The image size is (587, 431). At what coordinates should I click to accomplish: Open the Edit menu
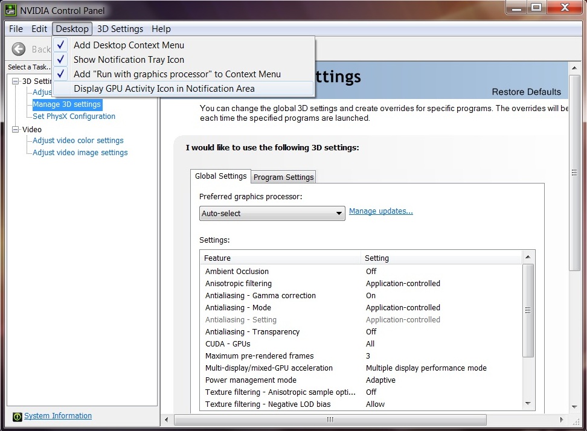39,29
